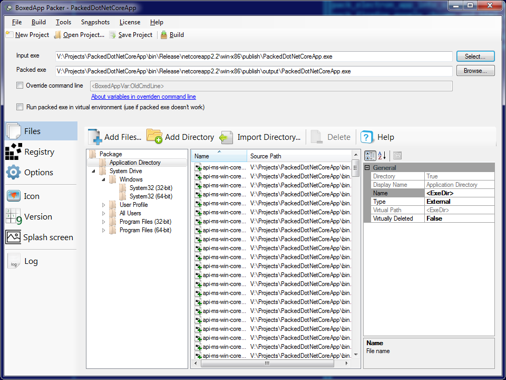Click the Type property value External
This screenshot has height=380, width=506.
click(460, 202)
